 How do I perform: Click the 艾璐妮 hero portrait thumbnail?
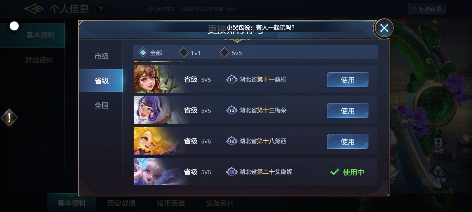[x=156, y=172]
